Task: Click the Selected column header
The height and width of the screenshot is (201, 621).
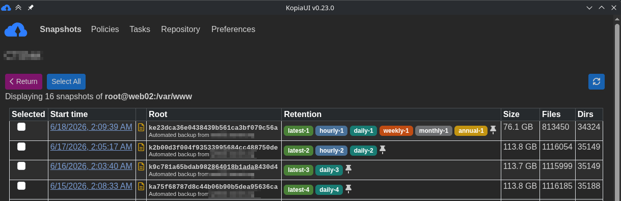Action: pyautogui.click(x=29, y=114)
